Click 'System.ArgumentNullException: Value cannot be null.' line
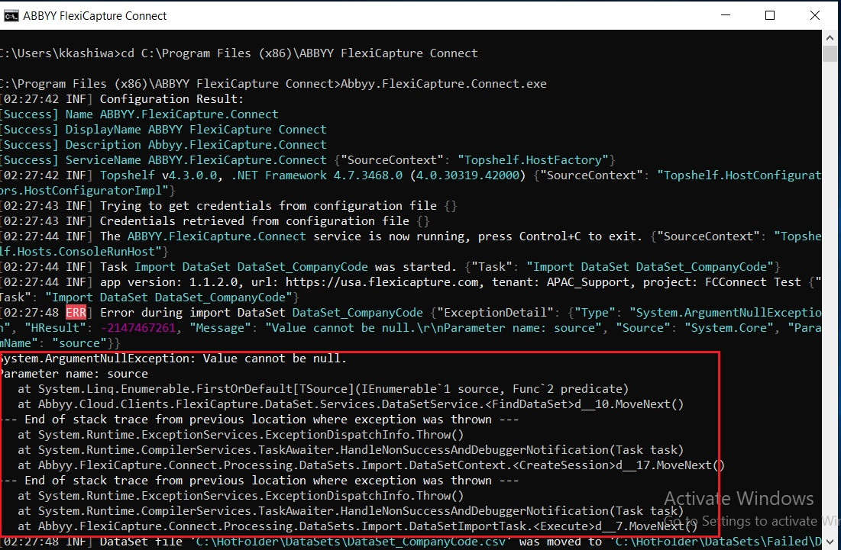This screenshot has height=550, width=841. (x=173, y=359)
